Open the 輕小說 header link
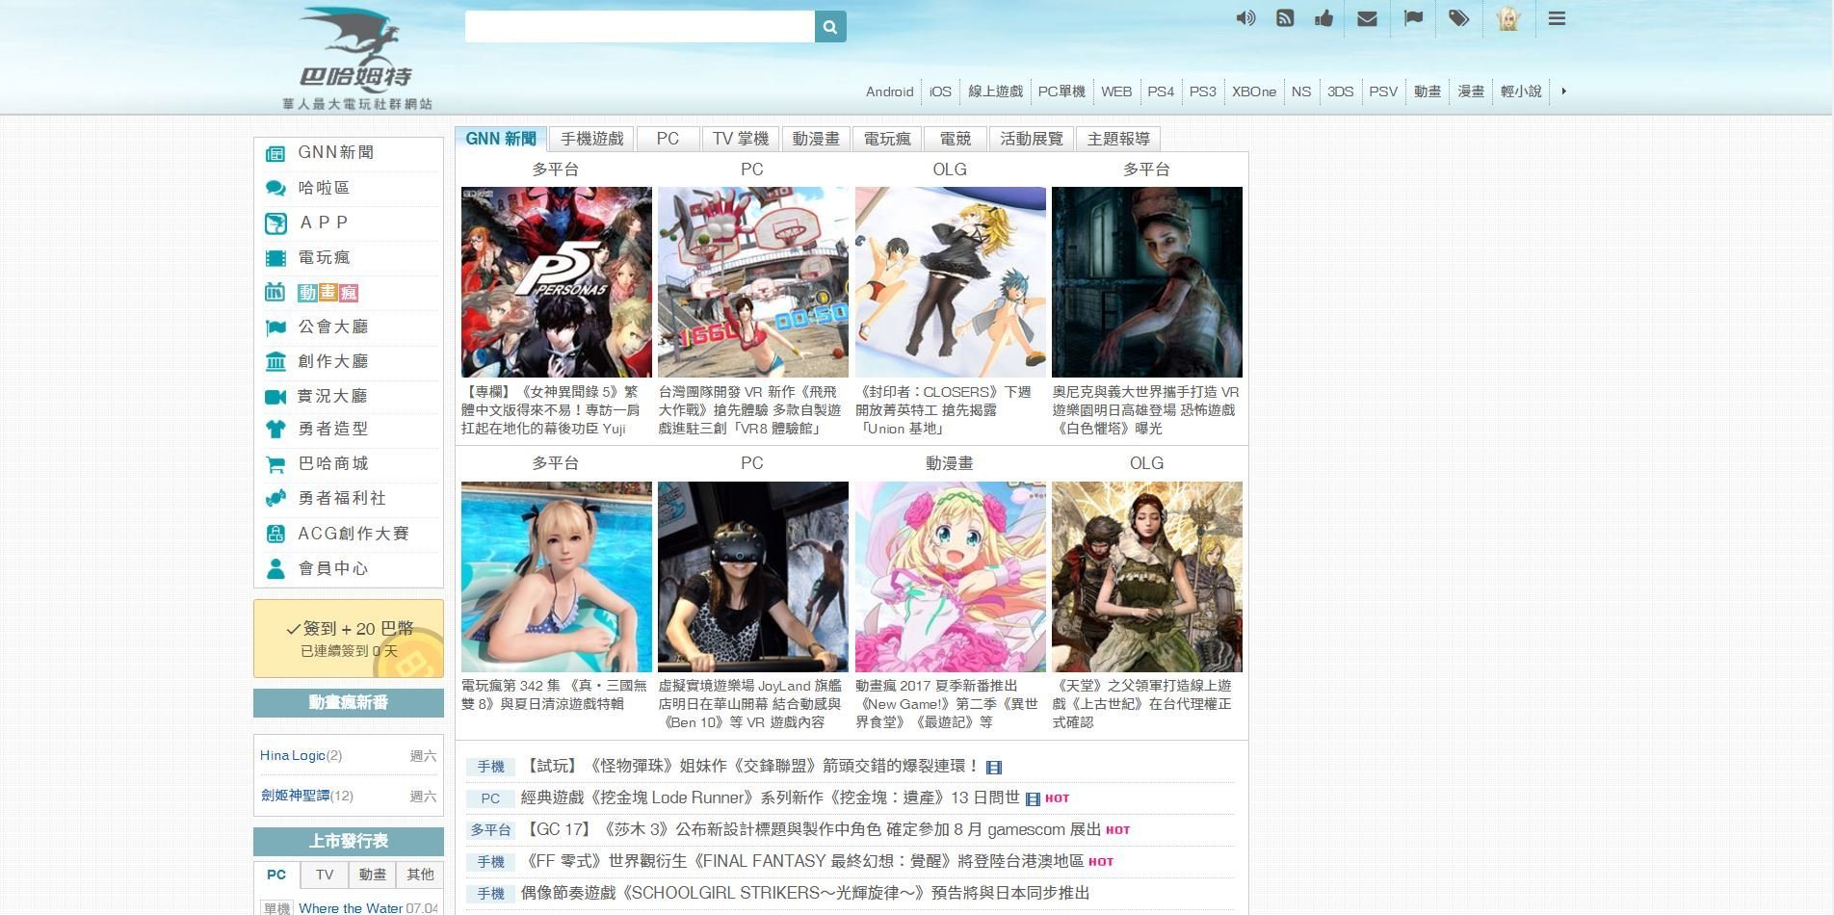This screenshot has width=1834, height=915. 1521,91
